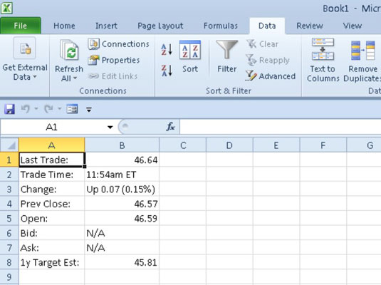Switch to the Formulas tab

(221, 26)
